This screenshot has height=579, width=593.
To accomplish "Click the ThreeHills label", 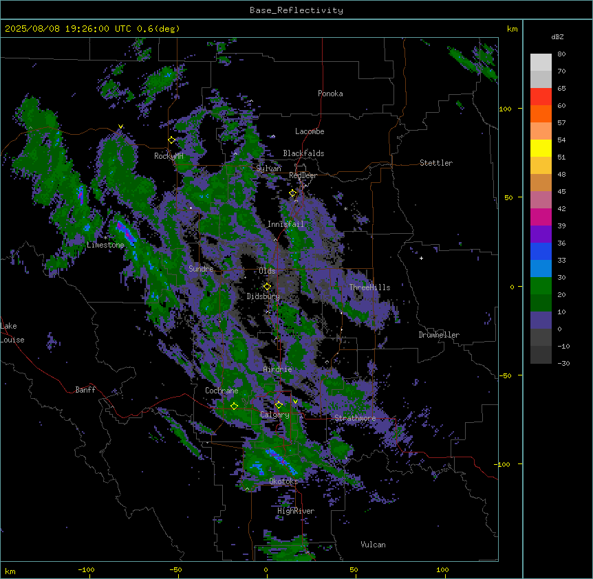I will coord(369,287).
